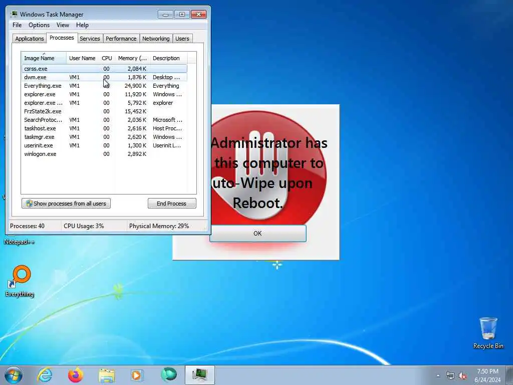This screenshot has height=385, width=513.
Task: Open Windows Media Player taskbar icon
Action: tap(137, 375)
